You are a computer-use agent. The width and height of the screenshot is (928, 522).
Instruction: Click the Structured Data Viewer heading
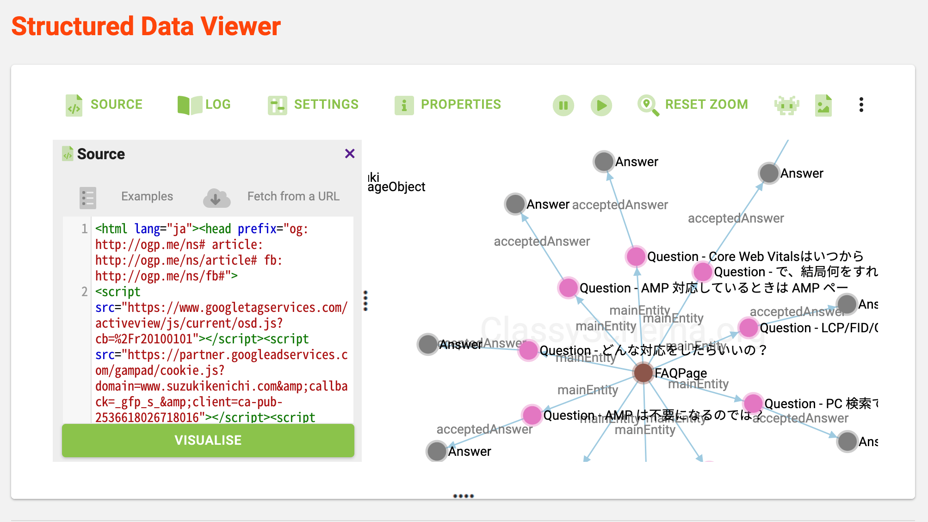coord(146,26)
